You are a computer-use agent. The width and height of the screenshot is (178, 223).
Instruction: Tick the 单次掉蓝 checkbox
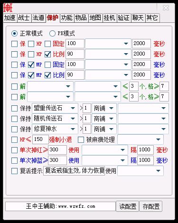[14, 160]
